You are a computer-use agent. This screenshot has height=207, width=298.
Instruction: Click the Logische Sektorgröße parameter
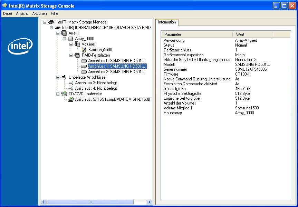coord(182,98)
